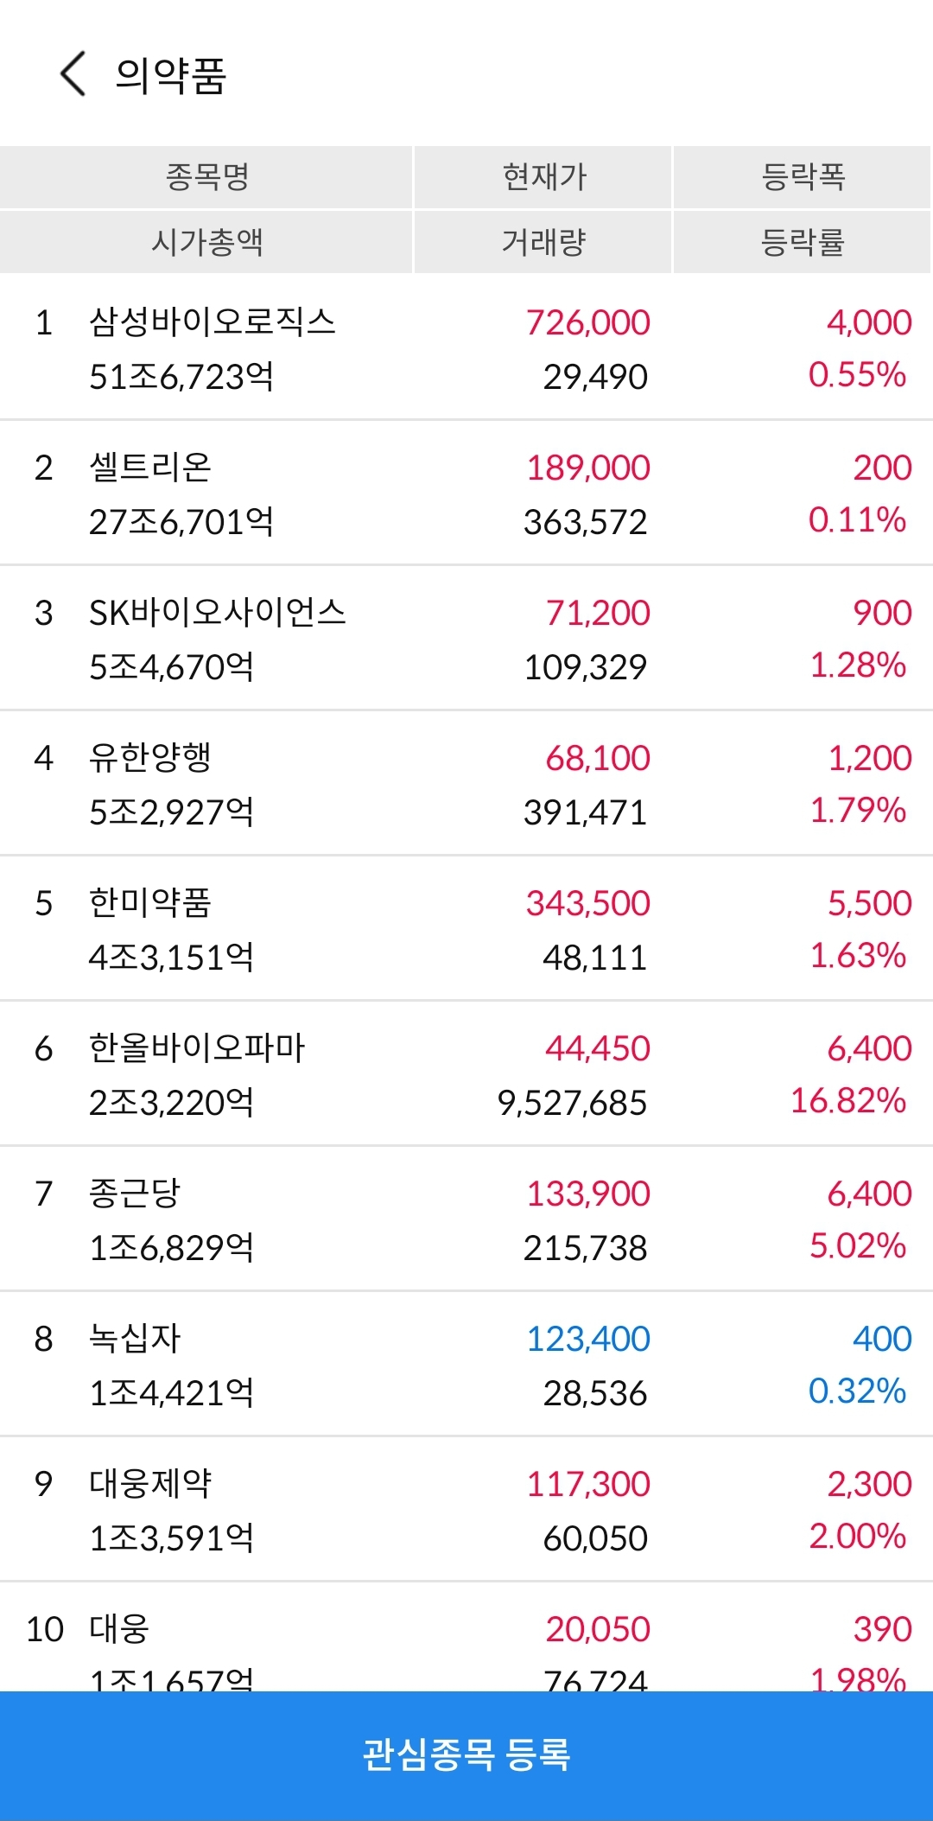Sort by 등락폭 column header
This screenshot has width=933, height=1821.
(803, 177)
